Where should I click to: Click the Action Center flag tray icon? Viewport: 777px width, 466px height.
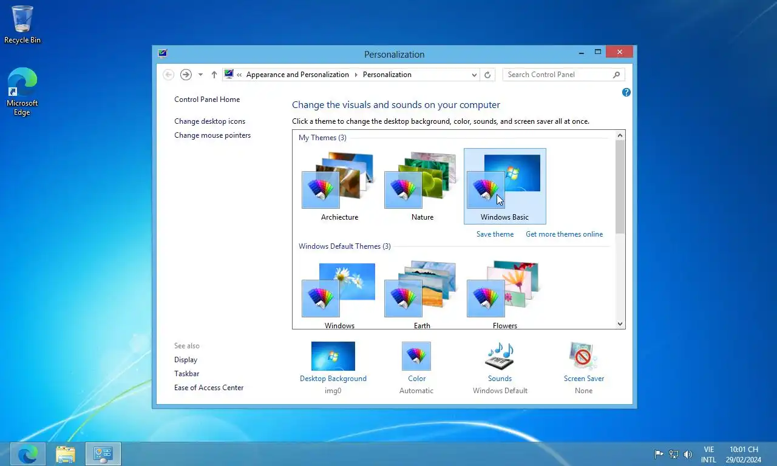click(x=659, y=454)
